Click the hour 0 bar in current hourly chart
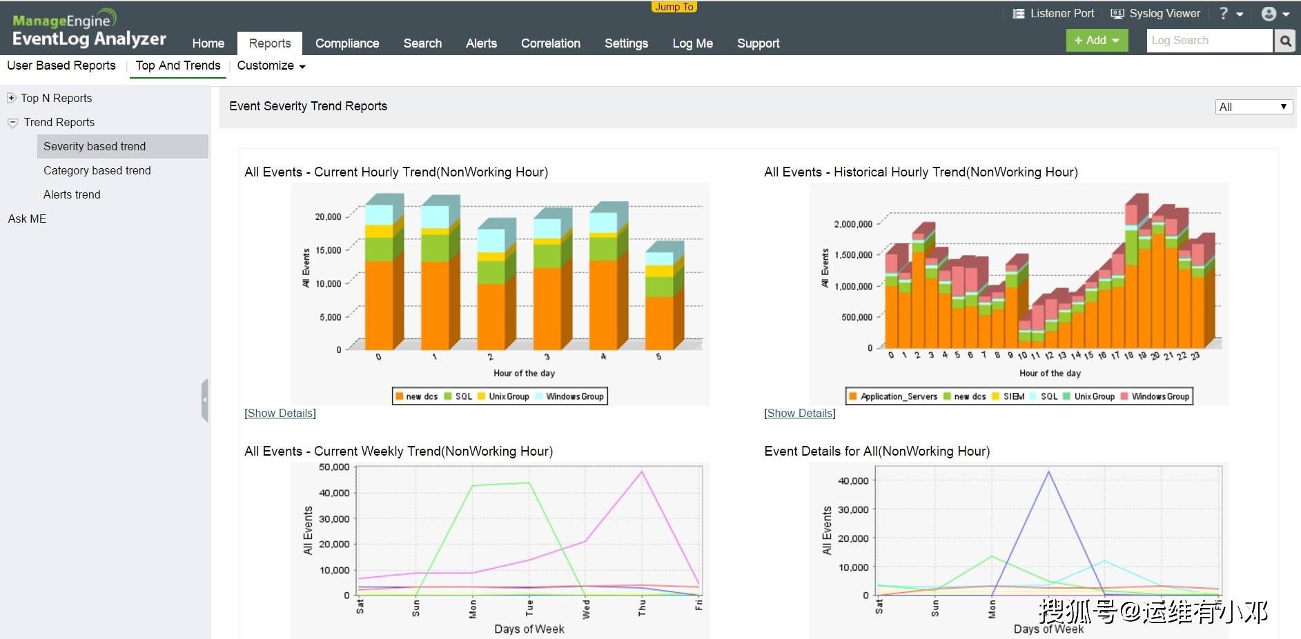 [384, 273]
